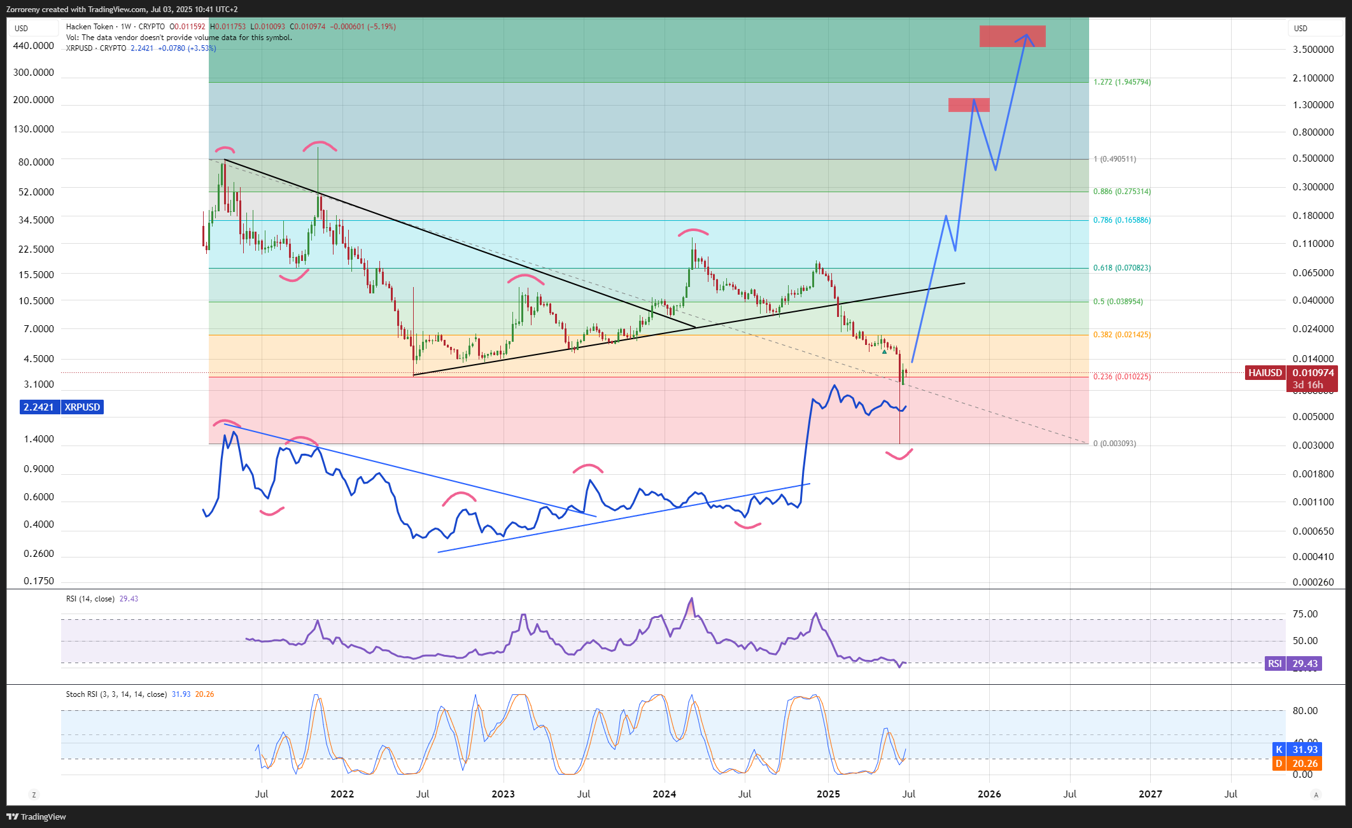Viewport: 1352px width, 828px height.
Task: Click the open value O0.011592
Action: tap(188, 27)
